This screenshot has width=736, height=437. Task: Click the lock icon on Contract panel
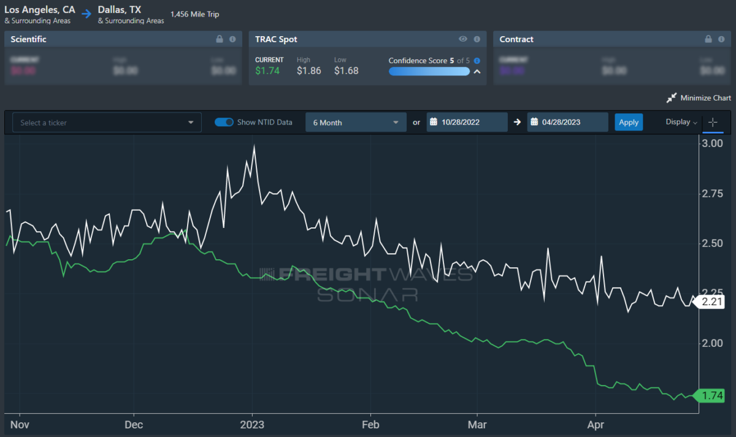[x=708, y=39]
